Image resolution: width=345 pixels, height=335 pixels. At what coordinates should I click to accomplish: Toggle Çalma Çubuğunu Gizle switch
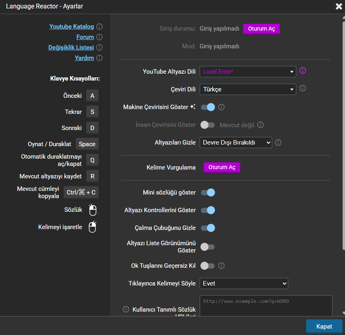[208, 228]
